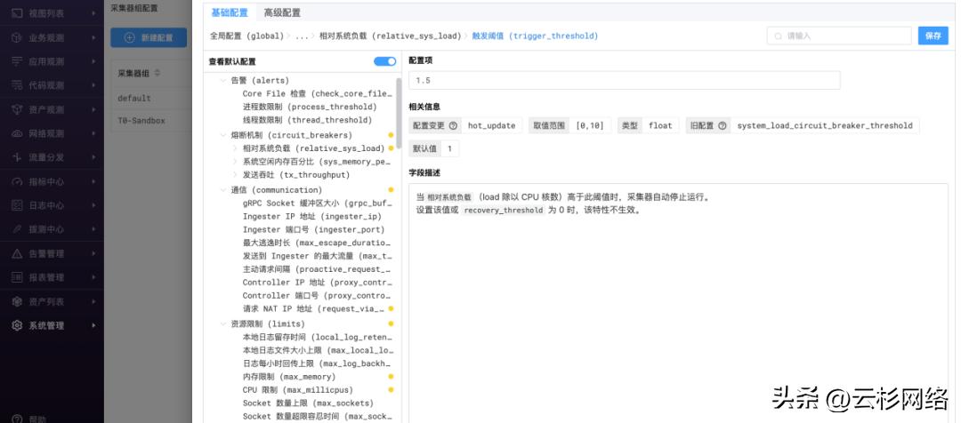Image resolution: width=961 pixels, height=423 pixels.
Task: Click the 告警管理 warning triangle icon
Action: 17,253
